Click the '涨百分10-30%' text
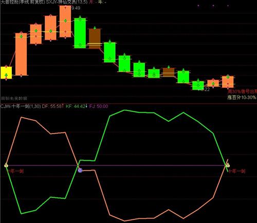Viewport: 257px width, 223px height. (242, 98)
